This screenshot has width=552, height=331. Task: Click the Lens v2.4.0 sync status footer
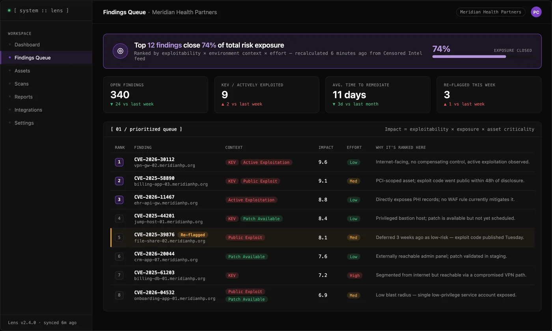point(42,323)
